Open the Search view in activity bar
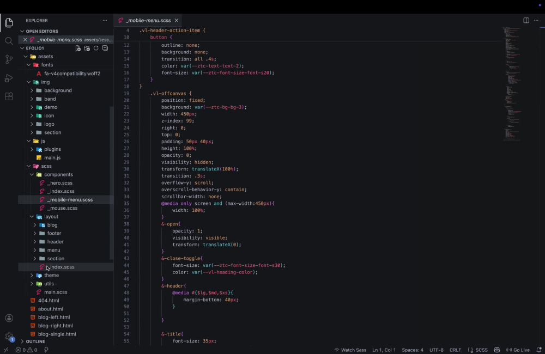Image resolution: width=545 pixels, height=354 pixels. pyautogui.click(x=9, y=41)
